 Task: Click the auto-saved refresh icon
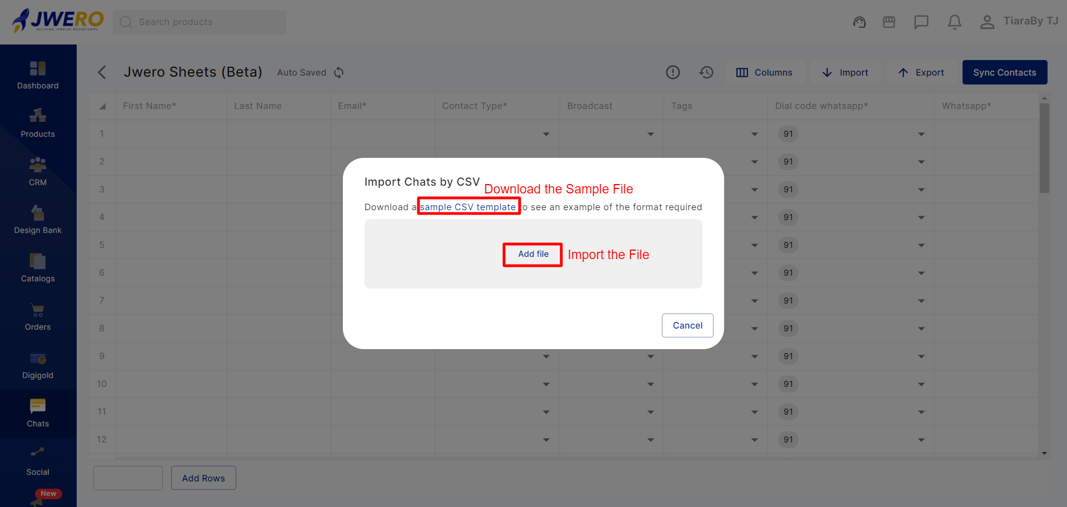pos(339,73)
